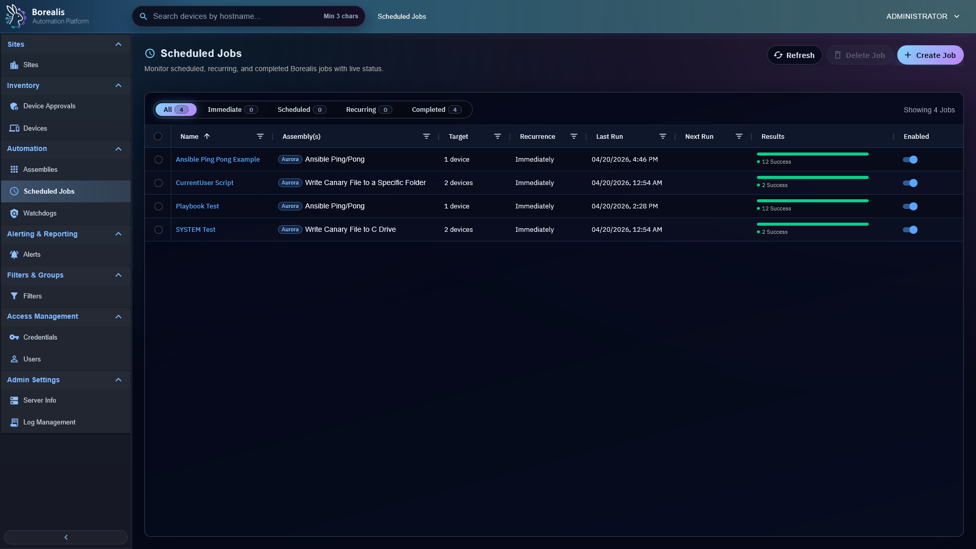Switch to the All jobs tab
Viewport: 976px width, 549px height.
[x=176, y=110]
